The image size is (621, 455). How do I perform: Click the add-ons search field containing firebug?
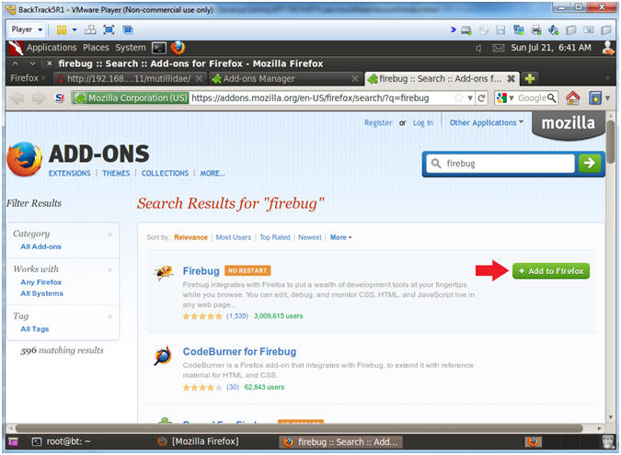(x=501, y=164)
